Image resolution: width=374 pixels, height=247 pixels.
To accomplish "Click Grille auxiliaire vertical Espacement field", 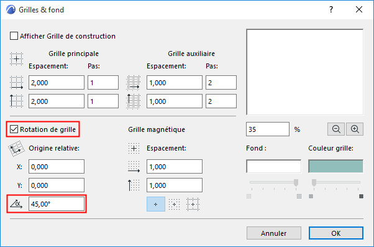I will pos(175,101).
